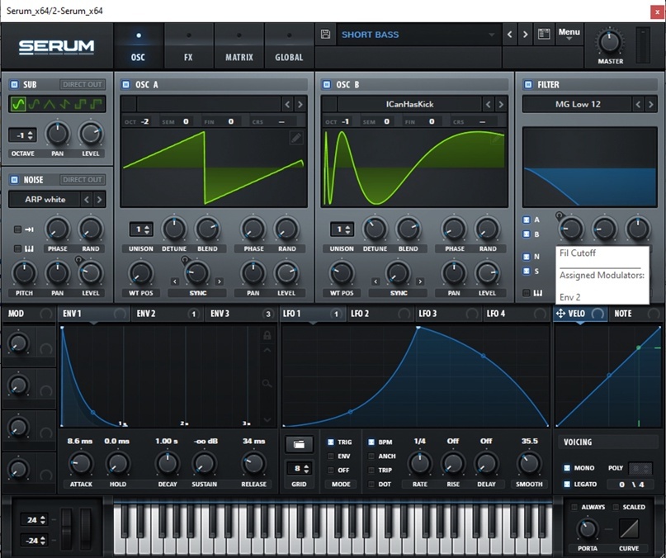
Task: Open the preset name dropdown arrow
Action: (492, 35)
